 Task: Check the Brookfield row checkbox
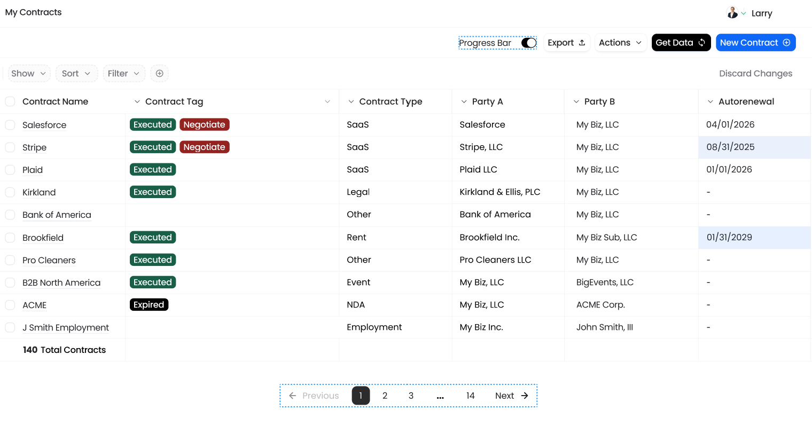coord(10,238)
